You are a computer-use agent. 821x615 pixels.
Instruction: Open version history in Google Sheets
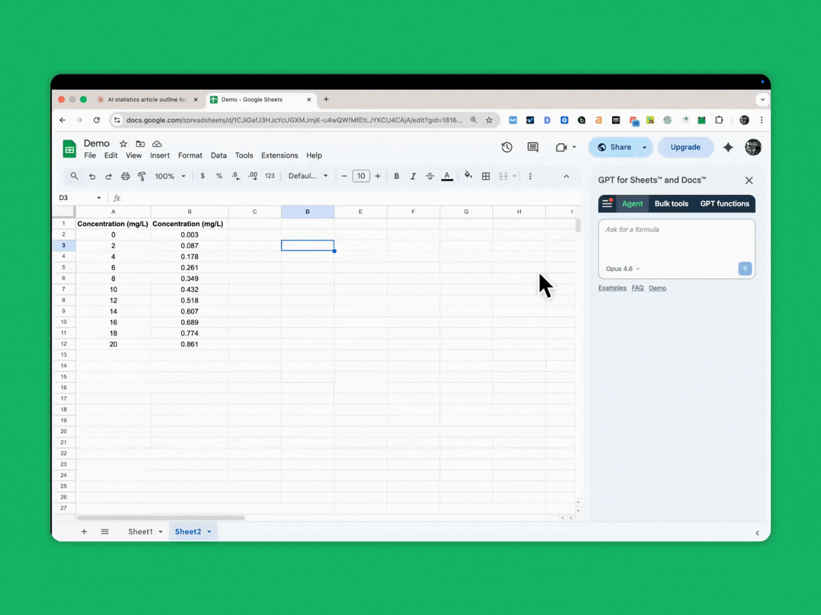click(506, 147)
